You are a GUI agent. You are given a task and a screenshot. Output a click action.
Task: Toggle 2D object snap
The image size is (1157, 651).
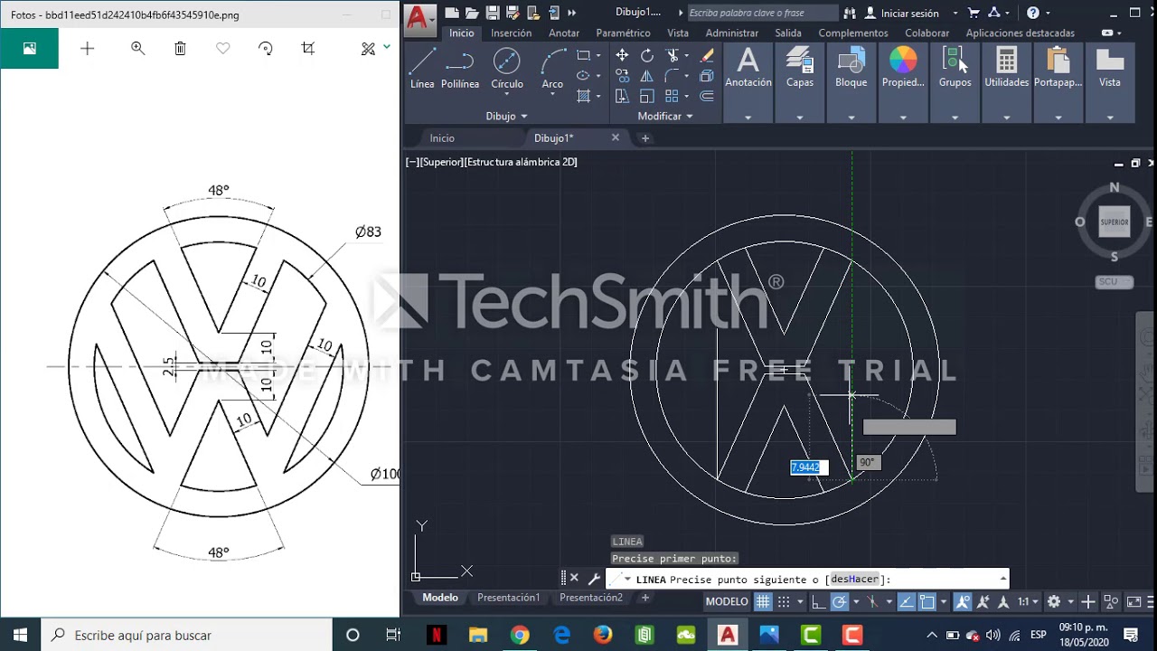[927, 601]
